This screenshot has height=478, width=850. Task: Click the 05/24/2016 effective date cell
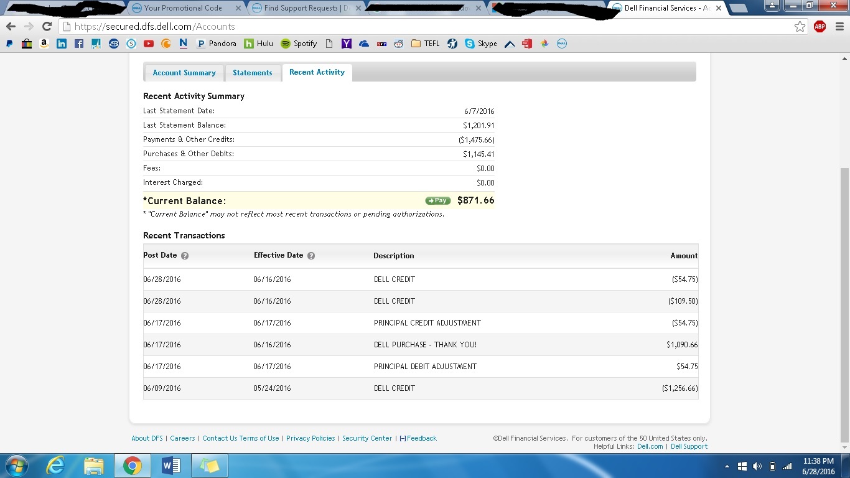tap(272, 388)
